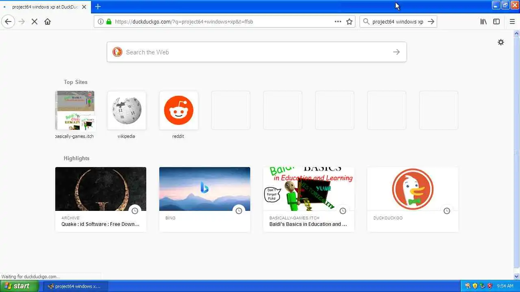The image size is (520, 292).
Task: Click the reddit label text
Action: [x=178, y=136]
